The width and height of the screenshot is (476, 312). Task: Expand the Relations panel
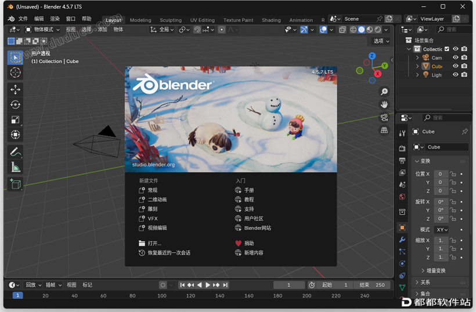423,282
